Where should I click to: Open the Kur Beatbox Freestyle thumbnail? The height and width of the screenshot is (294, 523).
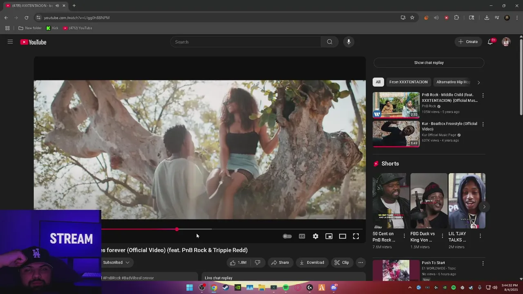[x=396, y=134]
